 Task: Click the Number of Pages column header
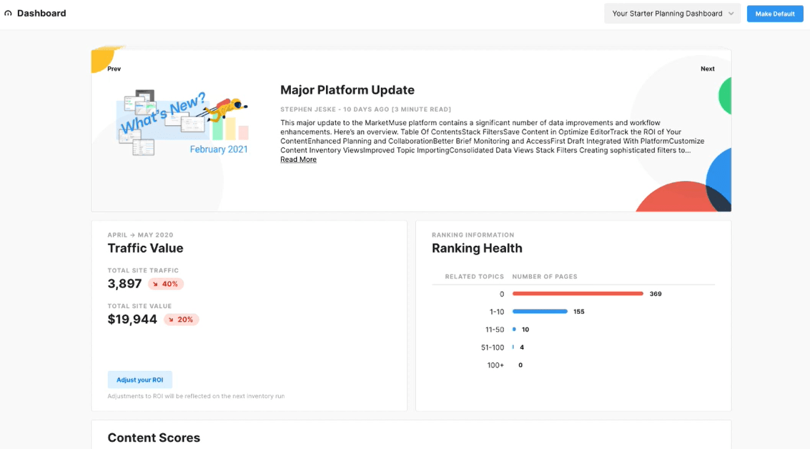pyautogui.click(x=545, y=277)
